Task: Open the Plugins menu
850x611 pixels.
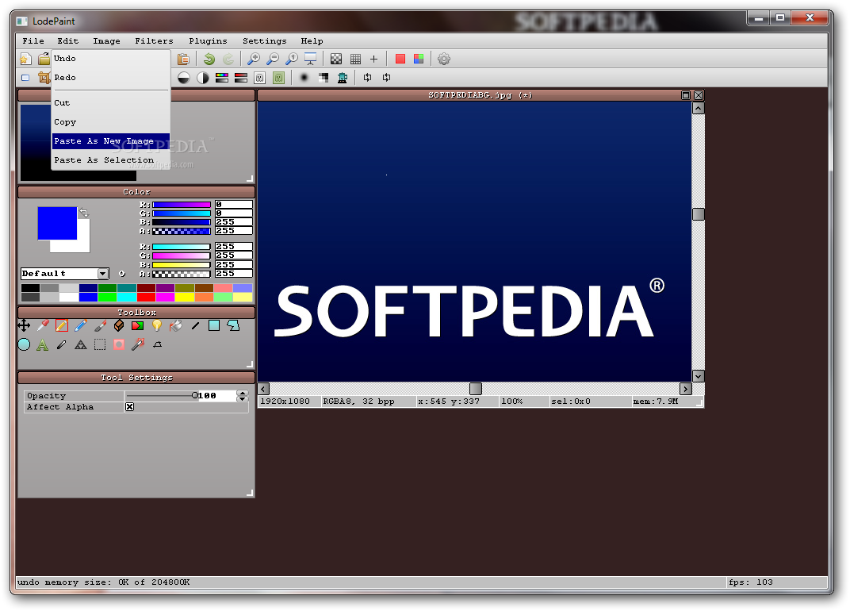Action: 208,41
